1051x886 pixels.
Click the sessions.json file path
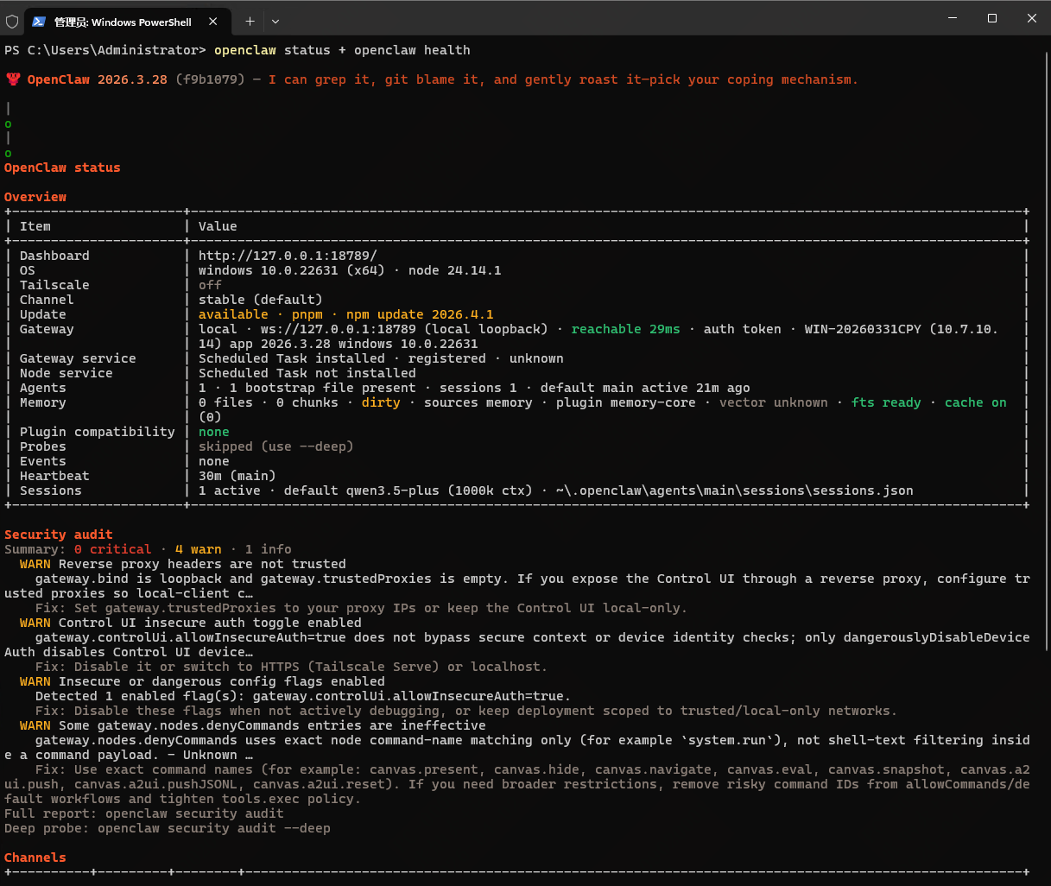735,490
